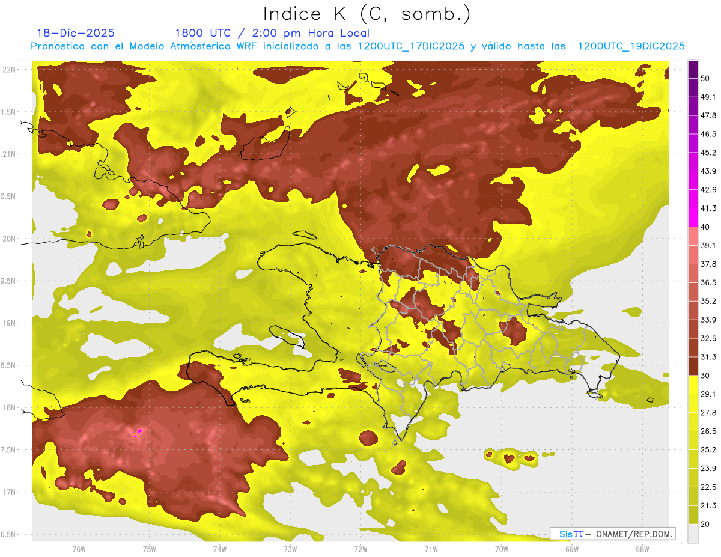This screenshot has width=721, height=557.
Task: Click the 'ONAMET/REP.DOM.' credit label
Action: (x=633, y=534)
